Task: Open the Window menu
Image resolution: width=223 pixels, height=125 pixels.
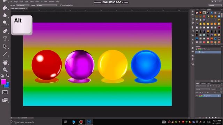Action: point(52,2)
